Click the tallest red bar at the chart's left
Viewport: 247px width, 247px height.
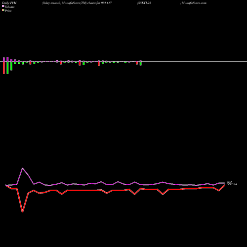pyautogui.click(x=4, y=68)
